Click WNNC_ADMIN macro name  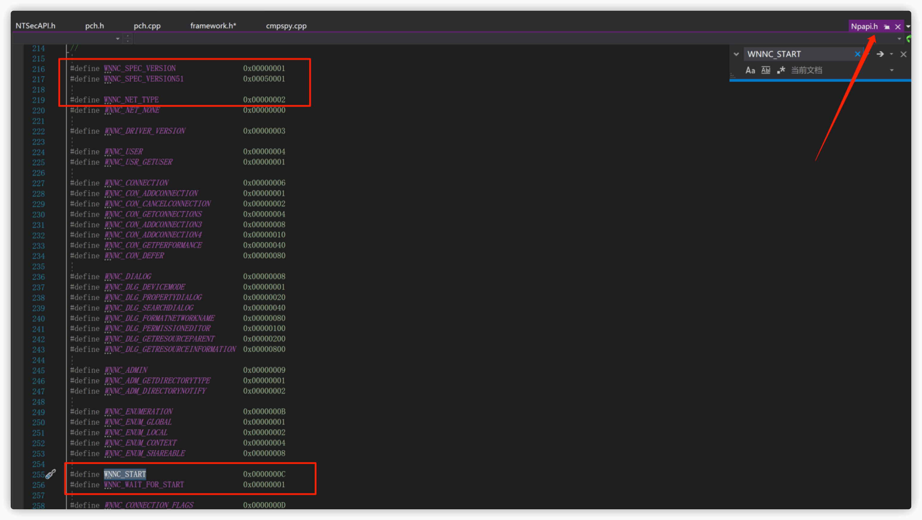[126, 370]
